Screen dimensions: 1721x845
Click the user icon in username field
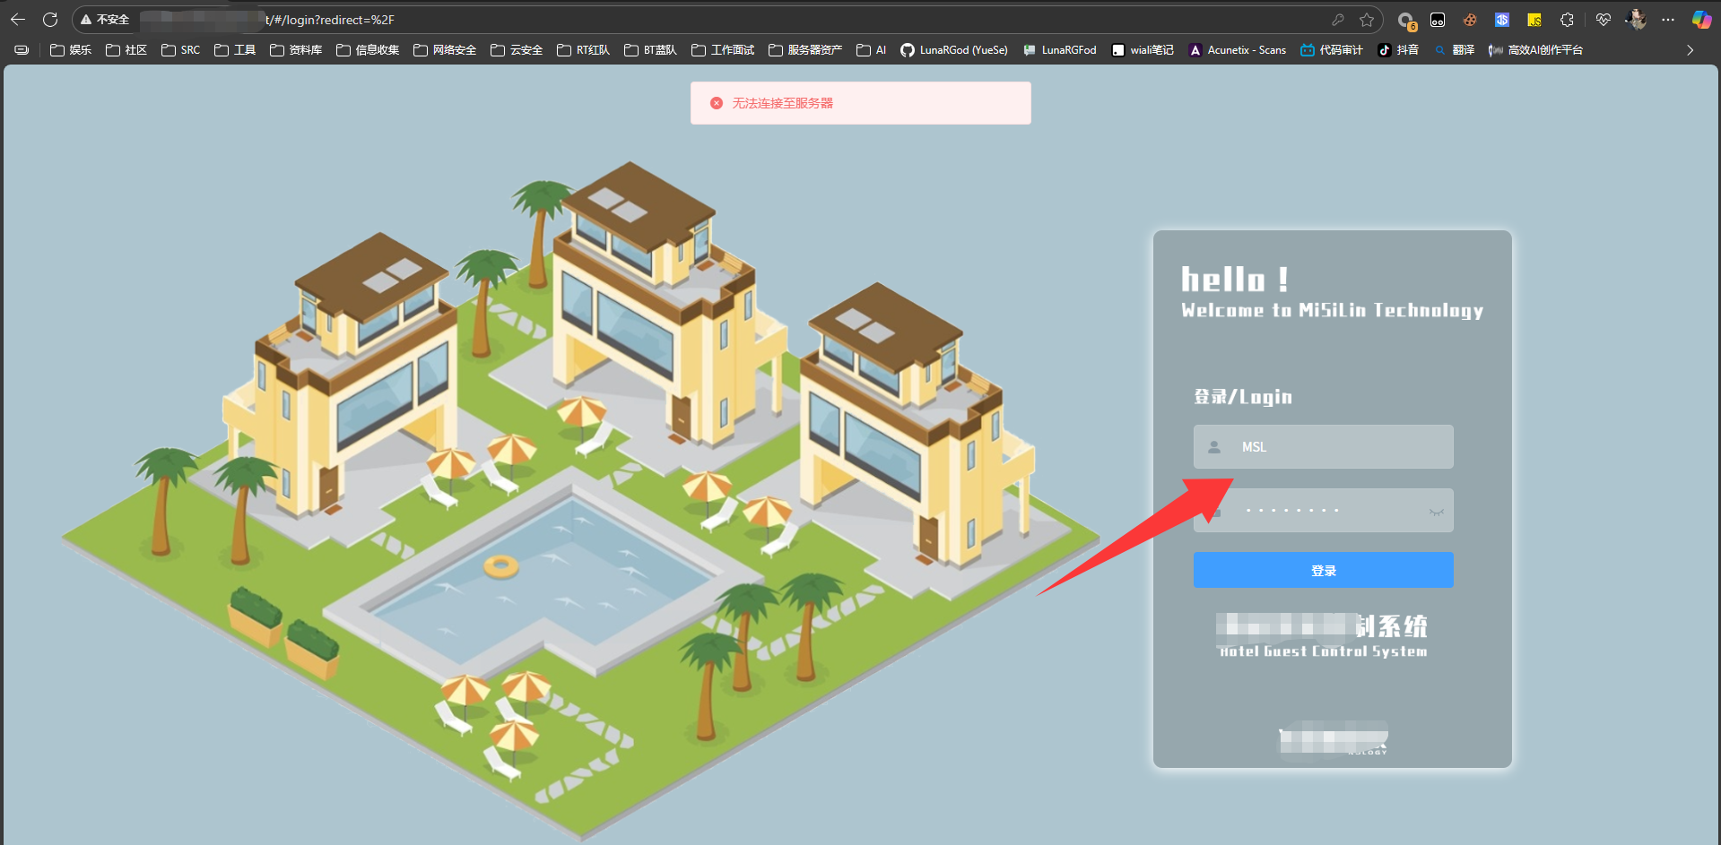1214,447
